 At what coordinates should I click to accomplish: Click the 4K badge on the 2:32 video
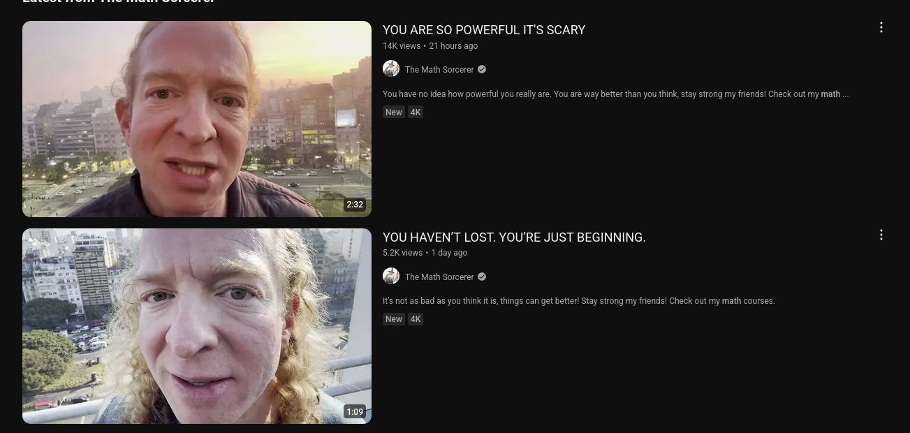point(416,112)
